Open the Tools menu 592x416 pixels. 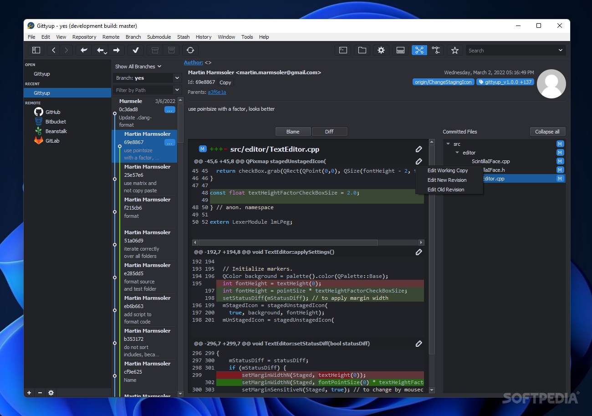[x=247, y=37]
